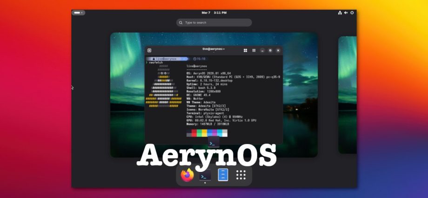Screen dimensions: 428x198
Task: Click the WM: Mutter line
Action: [x=195, y=98]
